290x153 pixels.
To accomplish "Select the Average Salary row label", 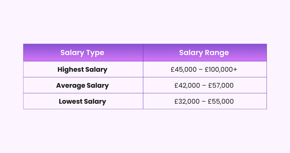I will pyautogui.click(x=82, y=85).
